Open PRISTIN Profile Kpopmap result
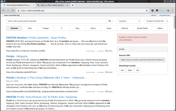 click(42, 97)
